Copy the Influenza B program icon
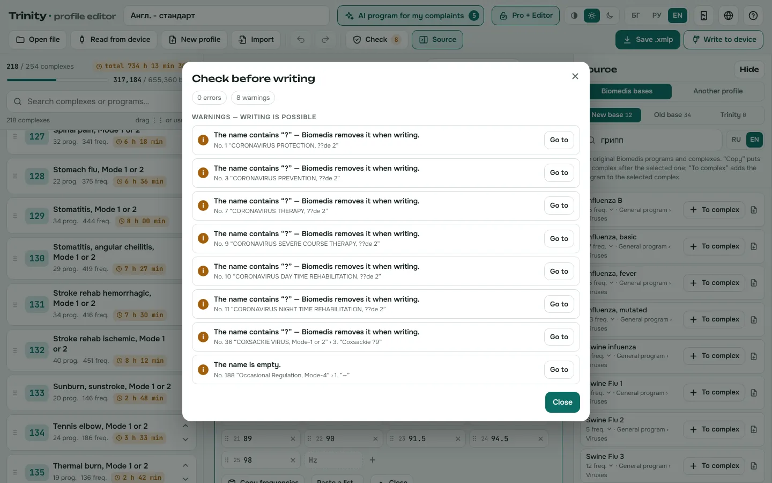772x483 pixels. (754, 210)
